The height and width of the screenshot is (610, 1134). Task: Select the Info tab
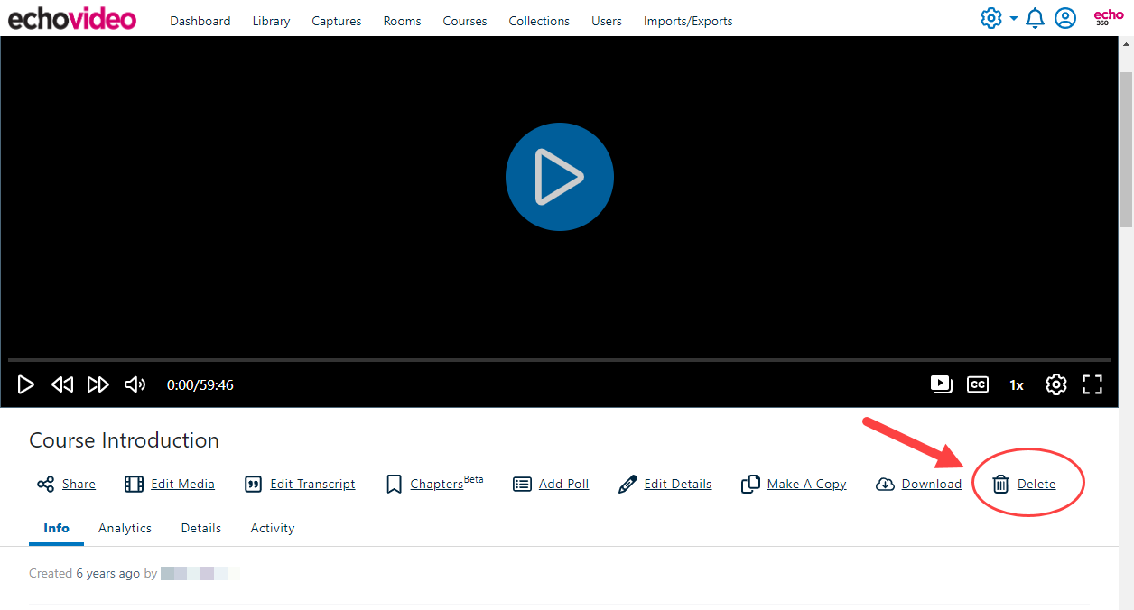56,529
